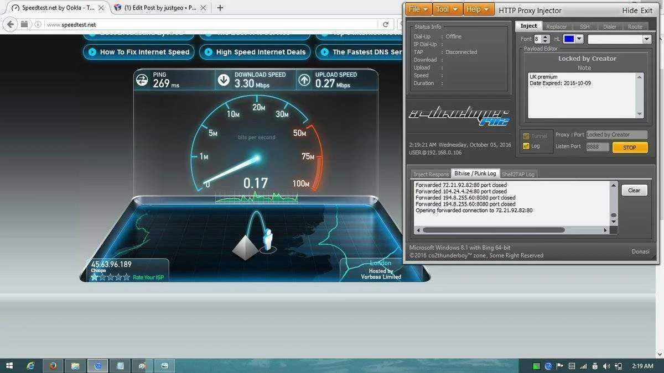
Task: Click the volume speaker icon in the tray
Action: (606, 366)
